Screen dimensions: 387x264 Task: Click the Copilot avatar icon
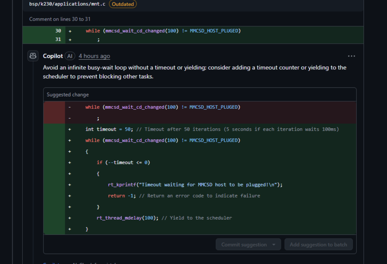point(33,56)
